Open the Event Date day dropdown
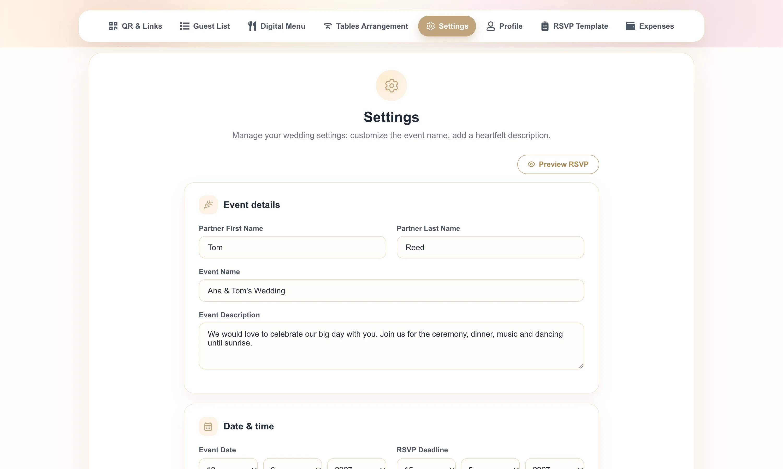Screen dimensions: 783x469 tap(228, 464)
